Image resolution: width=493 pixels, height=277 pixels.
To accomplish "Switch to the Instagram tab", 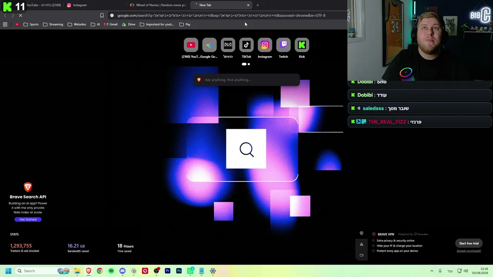I will [95, 5].
